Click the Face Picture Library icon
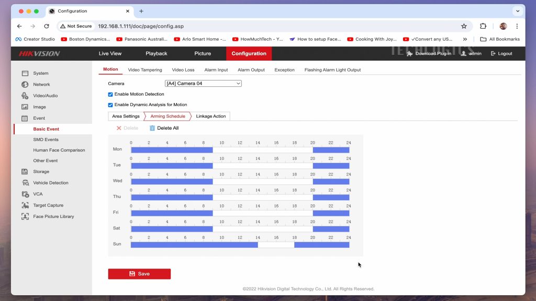536x301 pixels. [x=25, y=216]
